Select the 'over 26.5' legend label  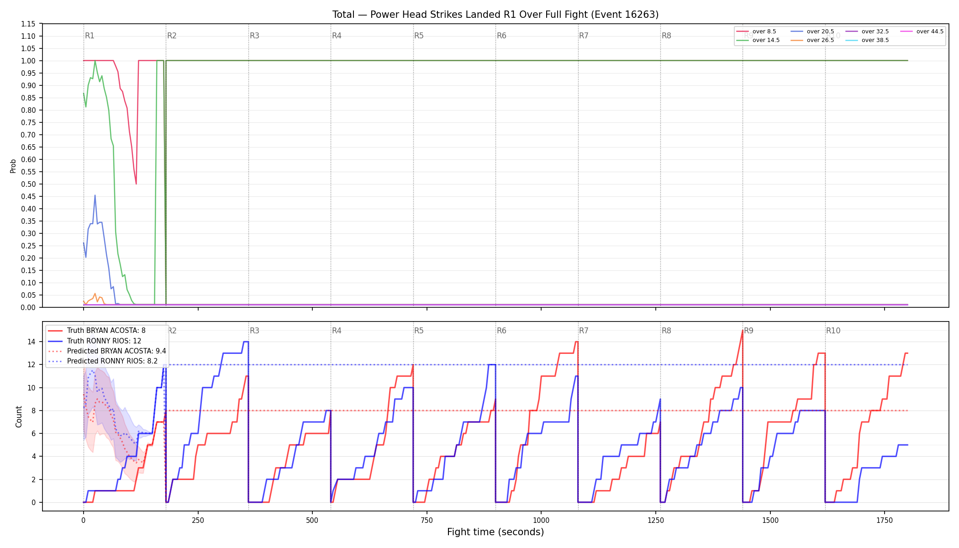pyautogui.click(x=820, y=40)
